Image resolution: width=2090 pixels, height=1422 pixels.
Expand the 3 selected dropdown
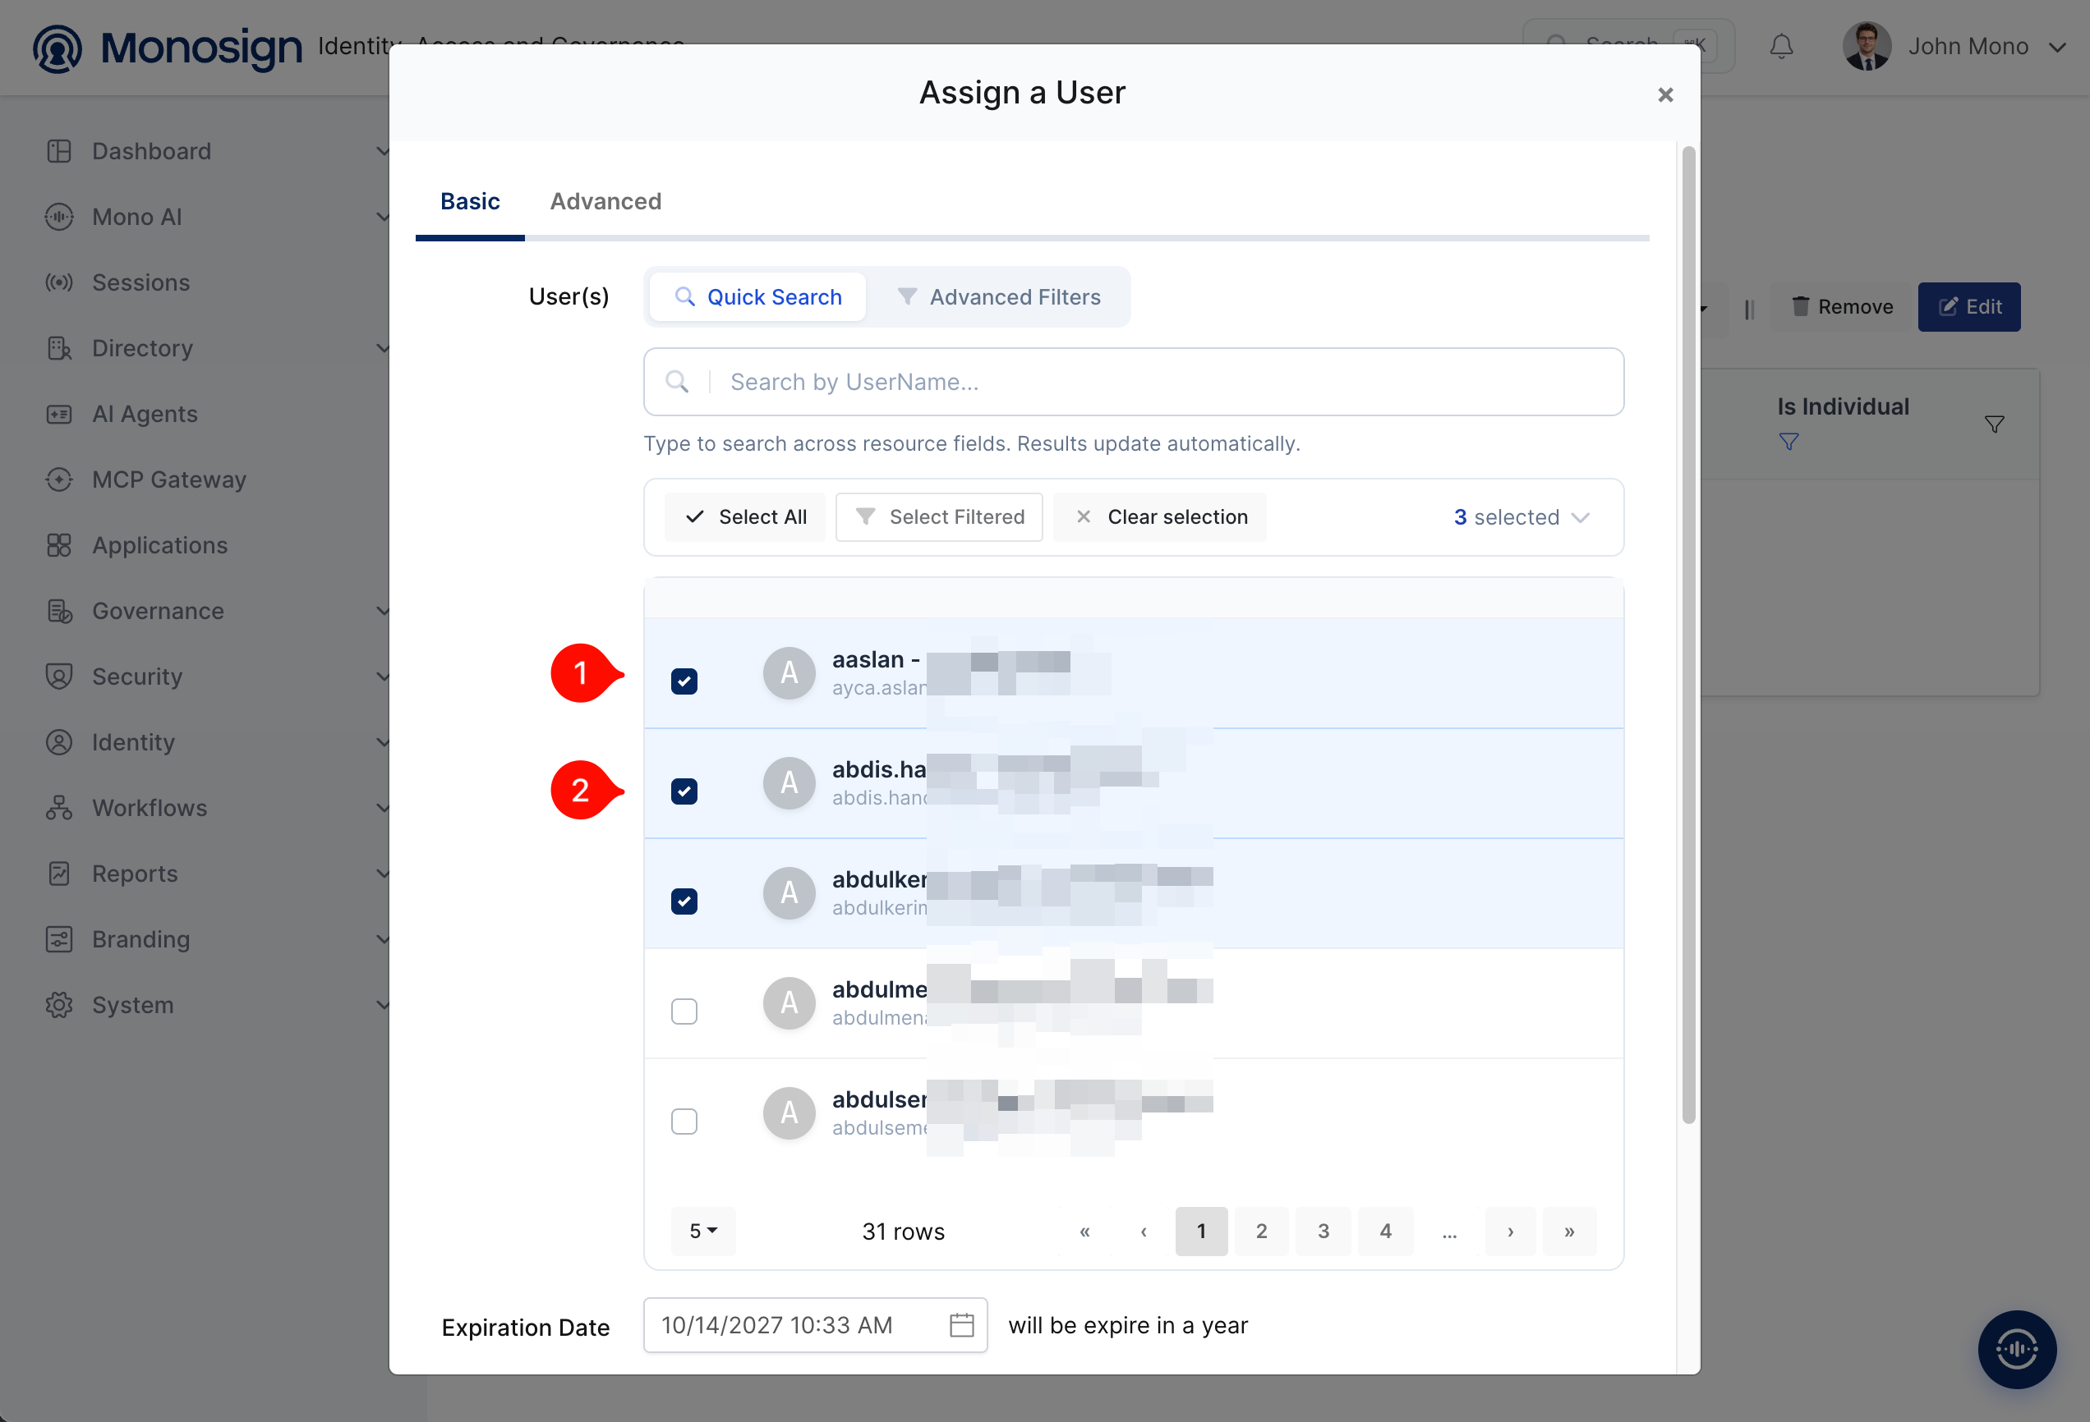click(x=1521, y=517)
